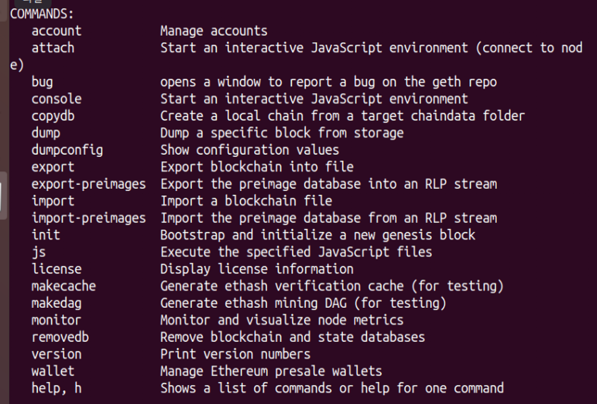Select the 'monitor' command word
This screenshot has height=404, width=597.
56,320
